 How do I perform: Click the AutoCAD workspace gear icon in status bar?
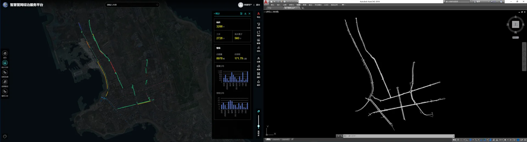click(505, 140)
